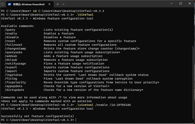
Task: Click the PowerShell icon on the tab
Action: click(x=9, y=4)
